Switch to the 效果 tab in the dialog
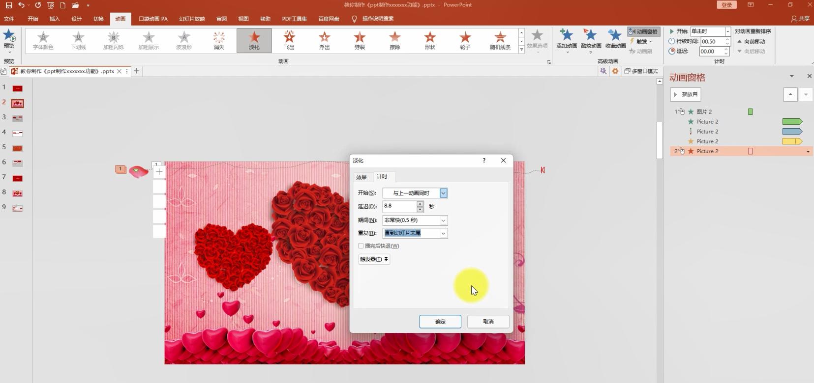The image size is (814, 383). (x=362, y=177)
